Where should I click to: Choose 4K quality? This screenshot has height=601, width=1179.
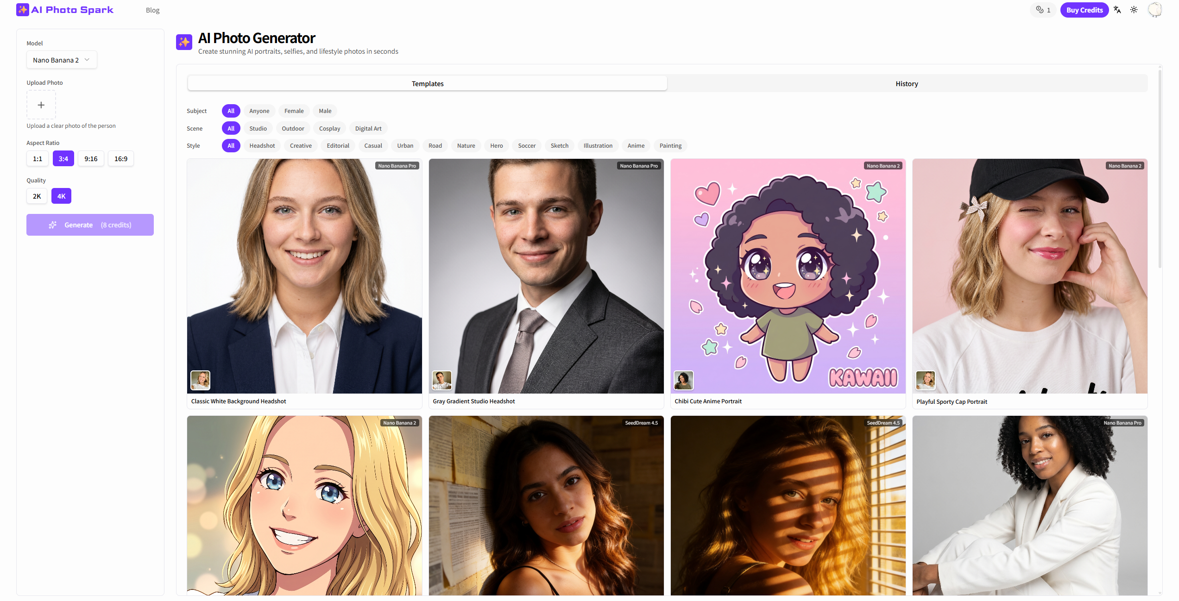62,196
